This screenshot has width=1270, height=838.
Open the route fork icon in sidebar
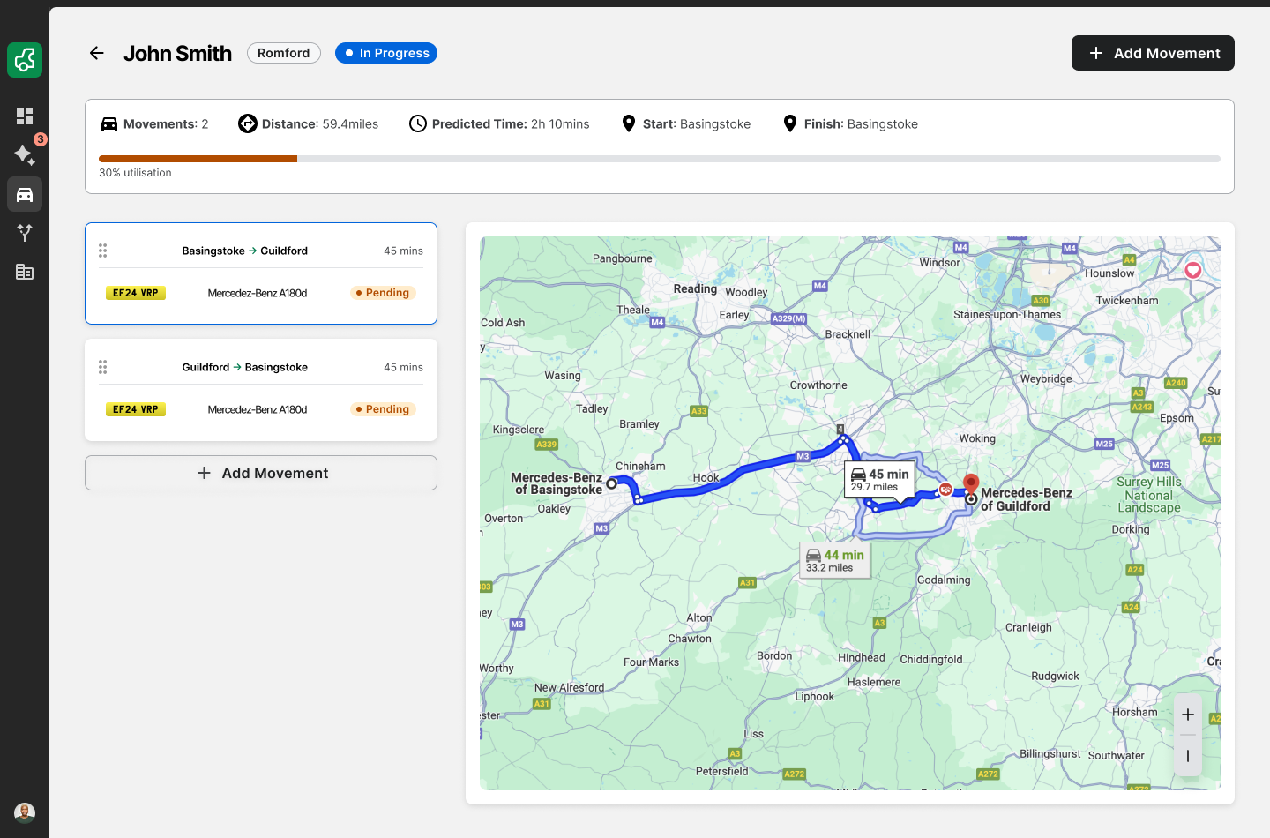tap(25, 233)
